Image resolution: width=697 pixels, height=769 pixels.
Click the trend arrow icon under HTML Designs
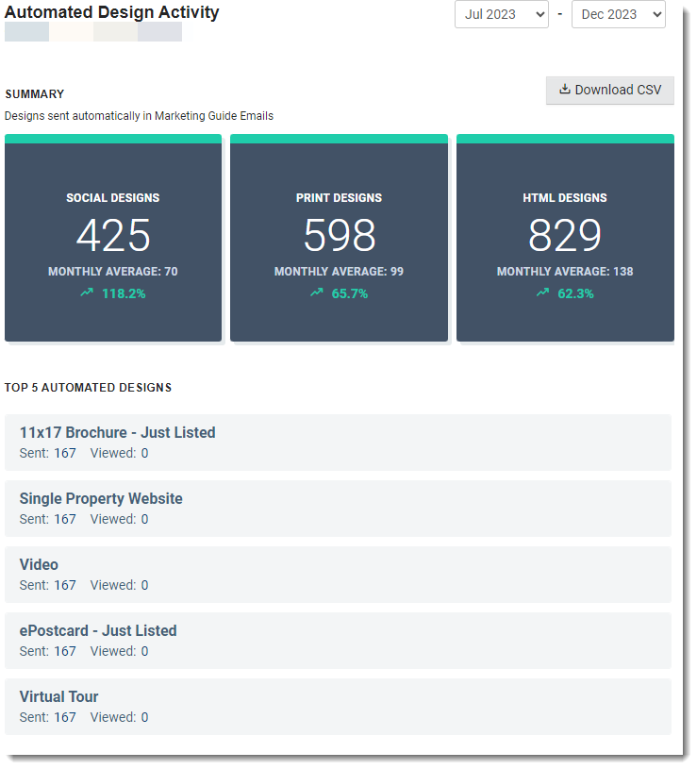pos(542,293)
